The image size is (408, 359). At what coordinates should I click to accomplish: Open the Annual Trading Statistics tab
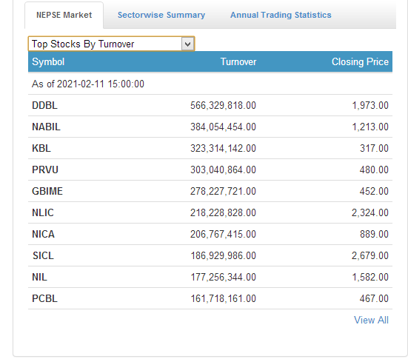(x=281, y=15)
